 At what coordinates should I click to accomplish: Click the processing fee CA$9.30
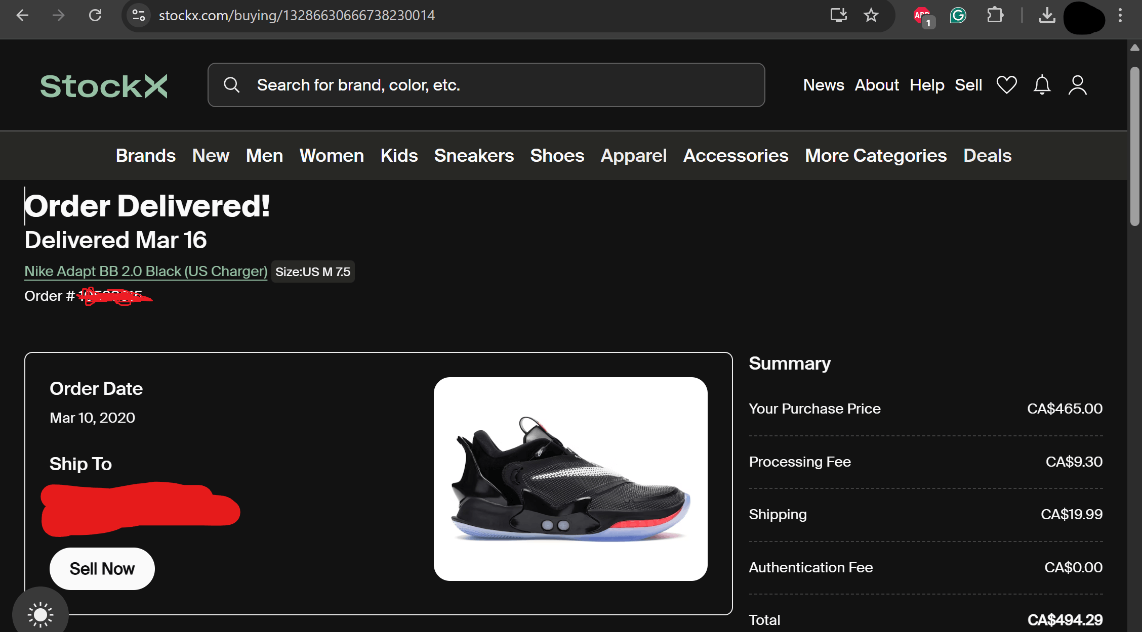click(x=1074, y=462)
